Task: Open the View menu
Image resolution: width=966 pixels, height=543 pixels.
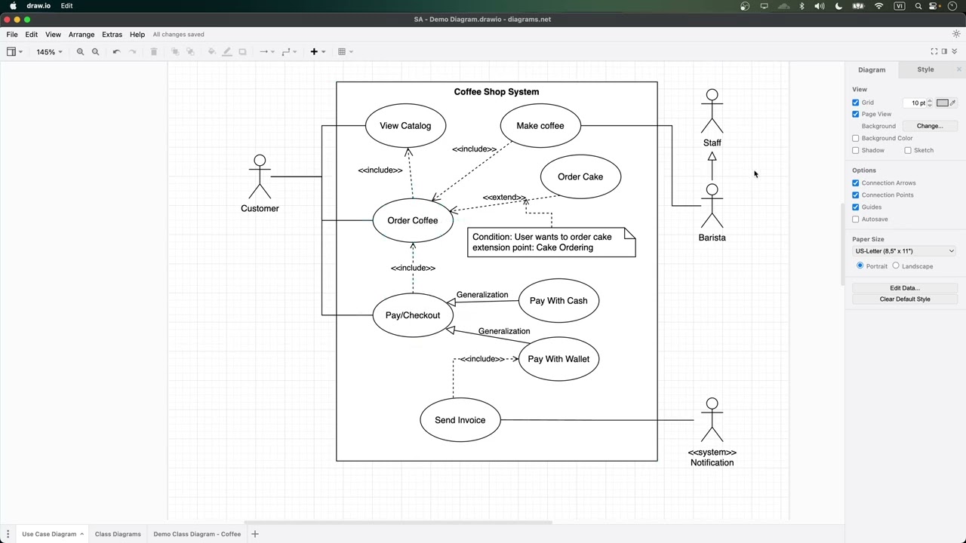Action: pos(53,35)
